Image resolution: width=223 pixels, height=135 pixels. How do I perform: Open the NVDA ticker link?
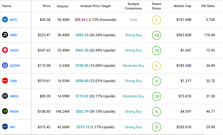(14, 111)
